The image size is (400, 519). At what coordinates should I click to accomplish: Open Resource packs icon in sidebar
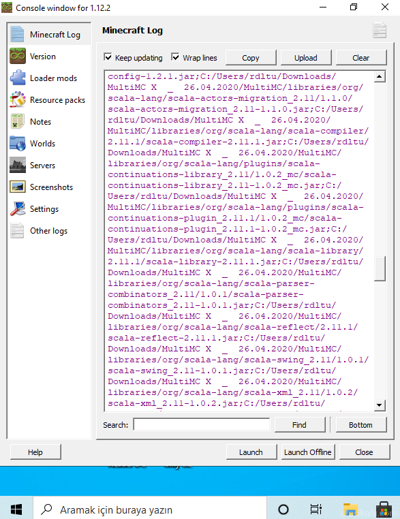click(x=18, y=99)
